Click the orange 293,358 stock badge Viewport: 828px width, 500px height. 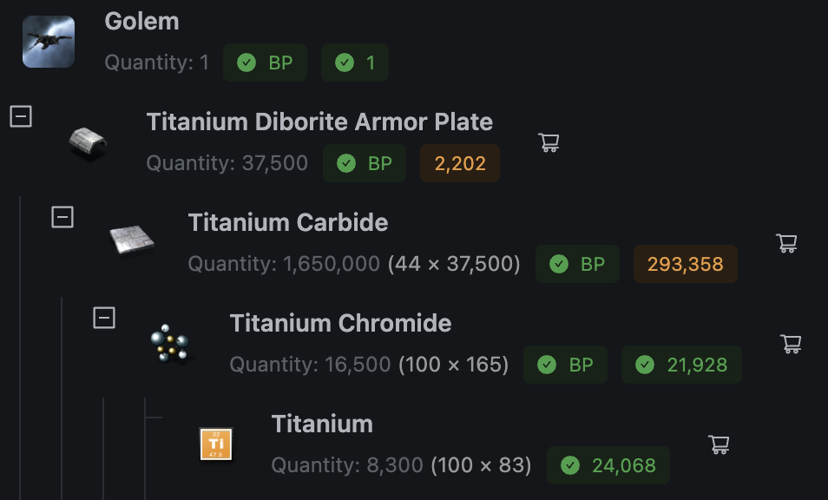(685, 264)
